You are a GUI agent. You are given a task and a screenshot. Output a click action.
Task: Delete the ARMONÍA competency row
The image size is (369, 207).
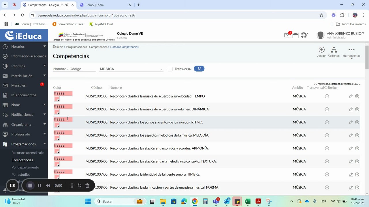click(357, 148)
